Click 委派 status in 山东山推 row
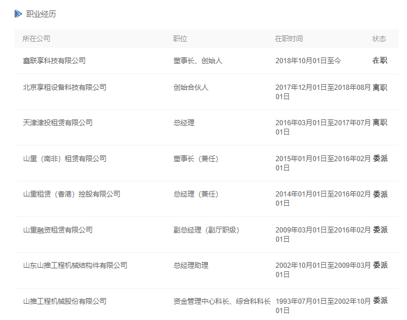This screenshot has width=407, height=320. pyautogui.click(x=380, y=265)
